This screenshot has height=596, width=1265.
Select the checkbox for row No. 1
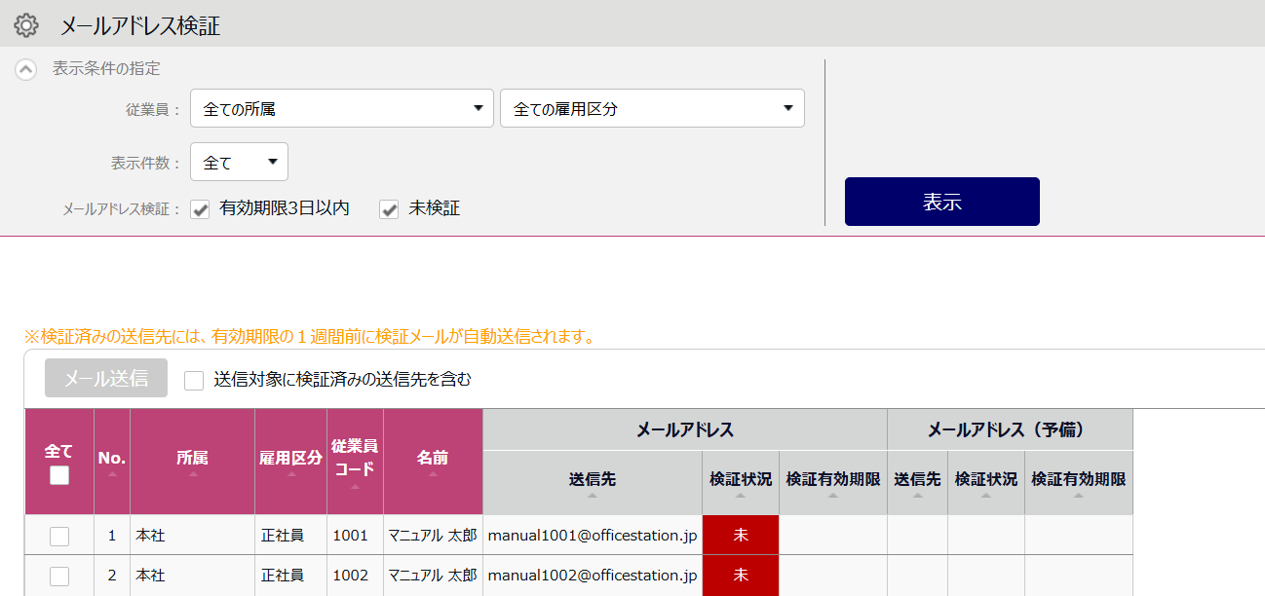pyautogui.click(x=59, y=536)
